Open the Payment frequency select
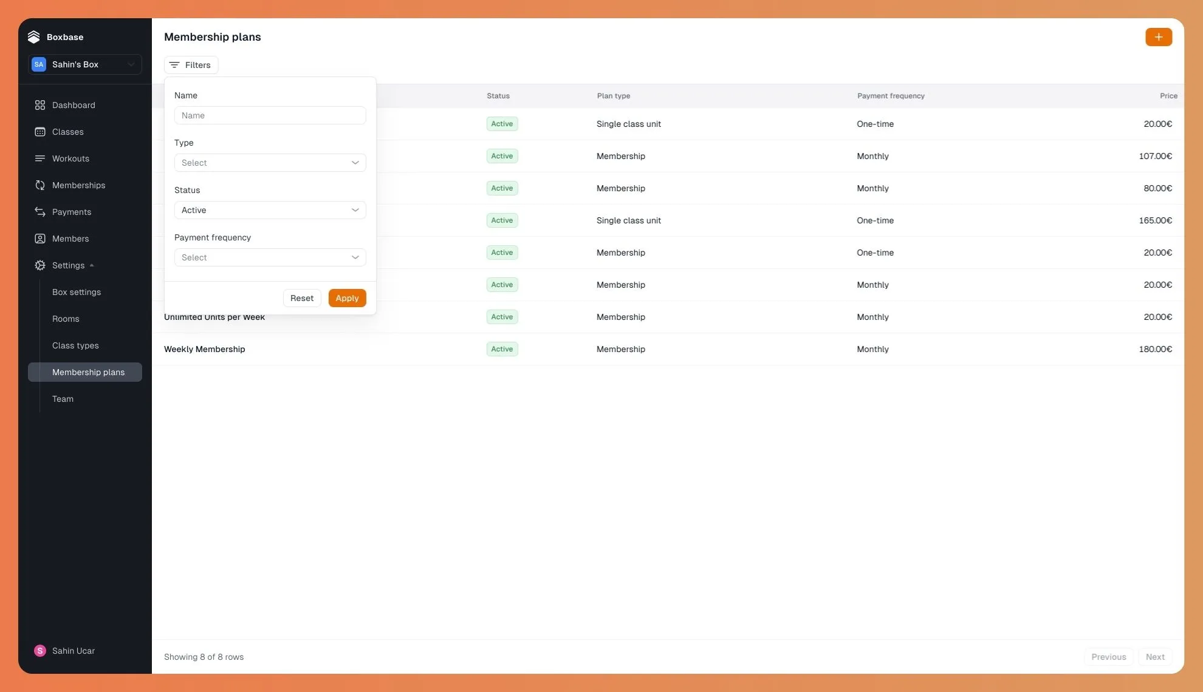Viewport: 1203px width, 692px height. tap(270, 257)
